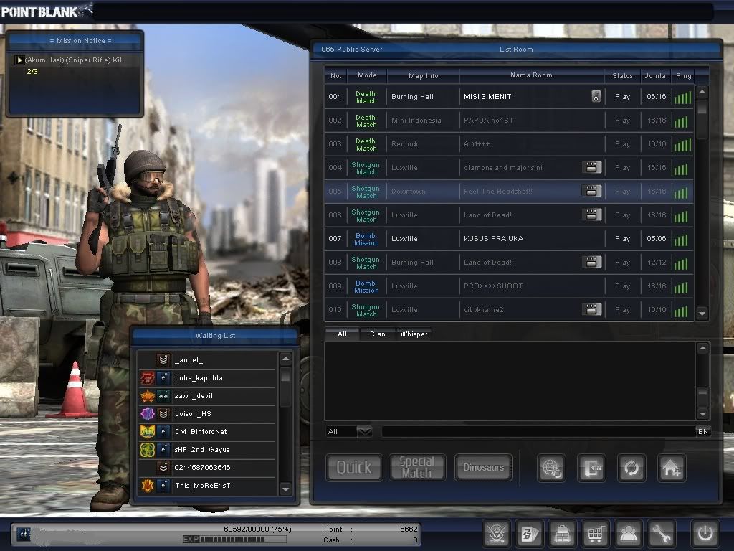Click the Quick join button
The image size is (734, 551).
[x=354, y=467]
